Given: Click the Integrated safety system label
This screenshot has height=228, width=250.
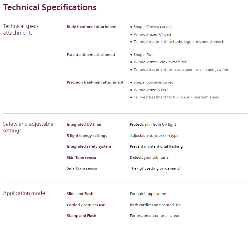Looking at the screenshot, I should click(89, 146).
